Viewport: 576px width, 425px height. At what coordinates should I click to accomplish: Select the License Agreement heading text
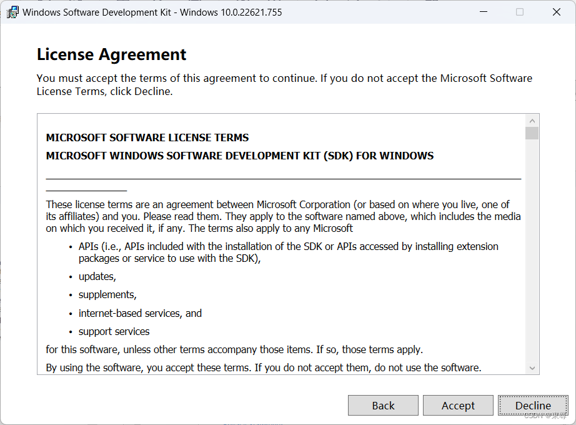click(x=111, y=54)
